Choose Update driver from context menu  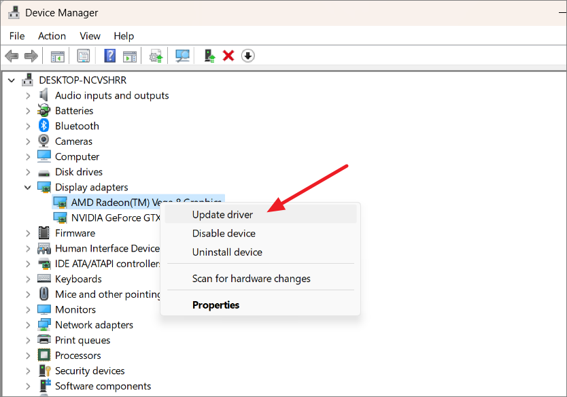coord(260,214)
